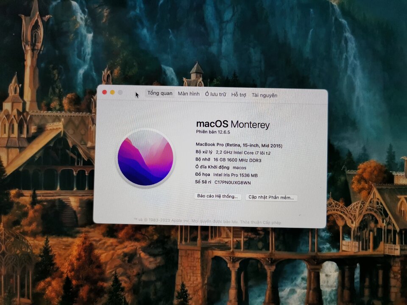Click the 16 GB 1600 MHz DDR3 memory text

(x=237, y=160)
